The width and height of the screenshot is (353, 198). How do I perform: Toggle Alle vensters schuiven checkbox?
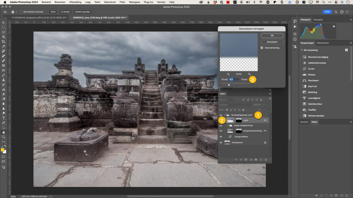click(21, 12)
